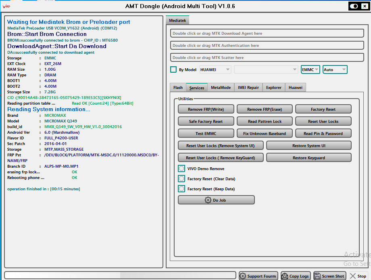
Task: Select the Services tab
Action: (x=197, y=88)
